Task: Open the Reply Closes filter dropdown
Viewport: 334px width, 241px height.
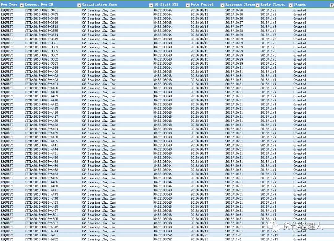Action: coord(290,5)
